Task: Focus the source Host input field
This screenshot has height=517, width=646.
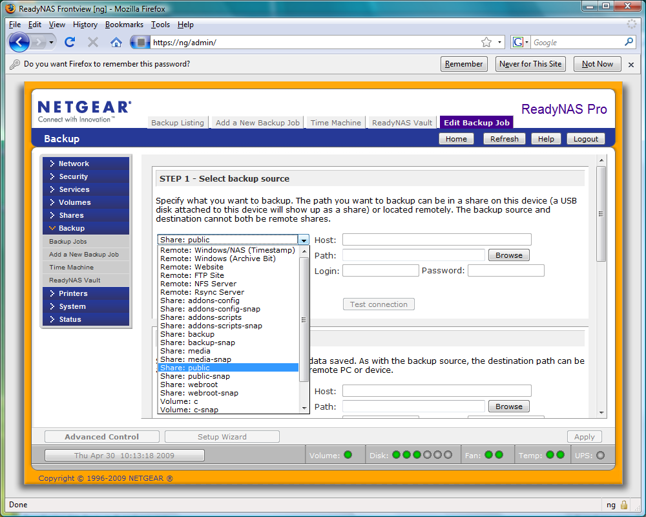Action: pos(437,240)
